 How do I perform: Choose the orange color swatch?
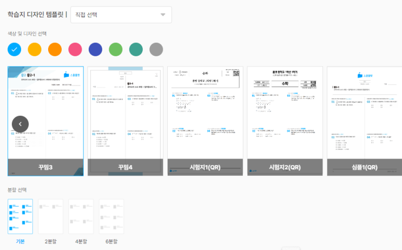(55, 49)
